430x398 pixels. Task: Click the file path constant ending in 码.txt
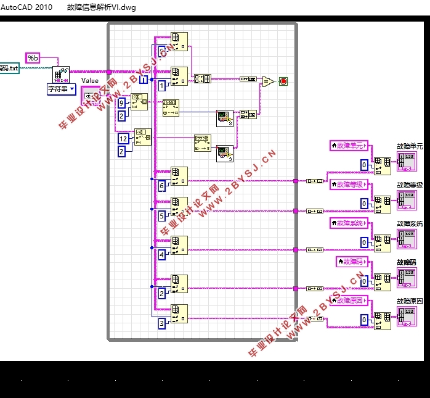tap(9, 68)
